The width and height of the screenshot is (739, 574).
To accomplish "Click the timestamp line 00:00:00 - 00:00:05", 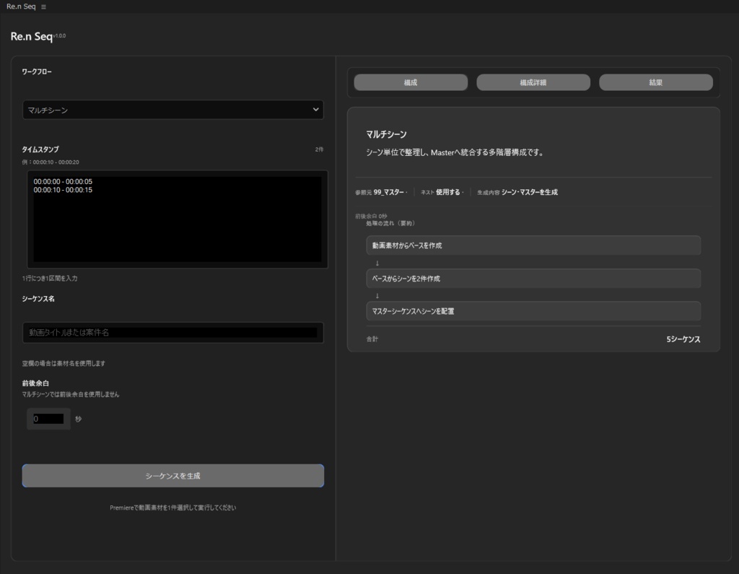I will click(63, 181).
